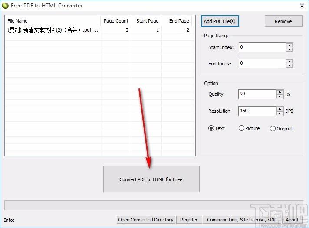The width and height of the screenshot is (309, 228).
Task: Click the Start Page column header
Action: tap(146, 21)
